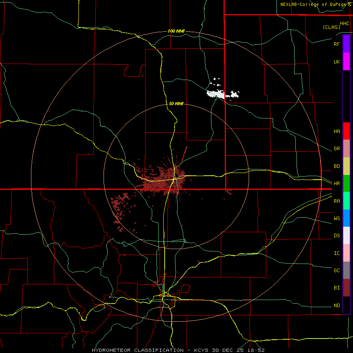Click the BI legend label
Screen dimensions: 353x353
(337, 288)
